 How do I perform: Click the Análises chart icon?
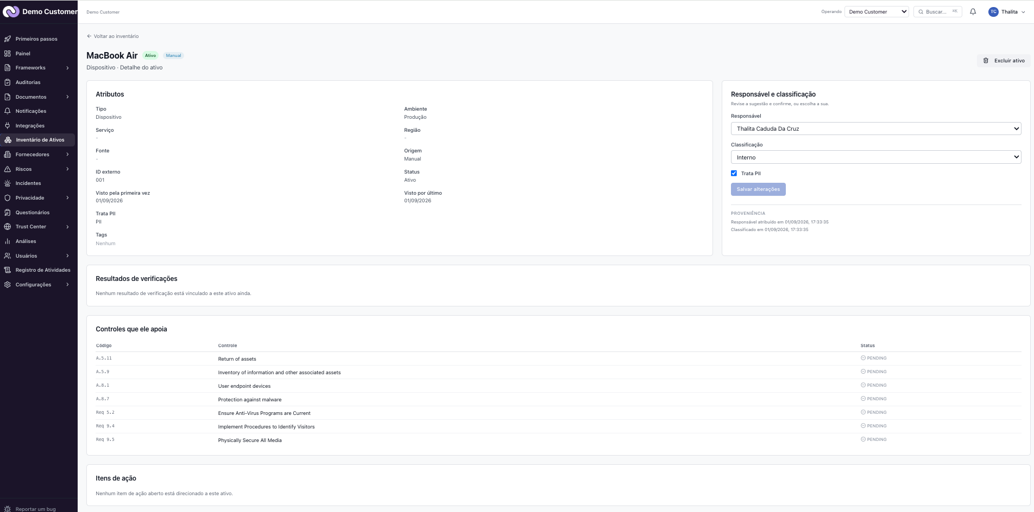8,241
